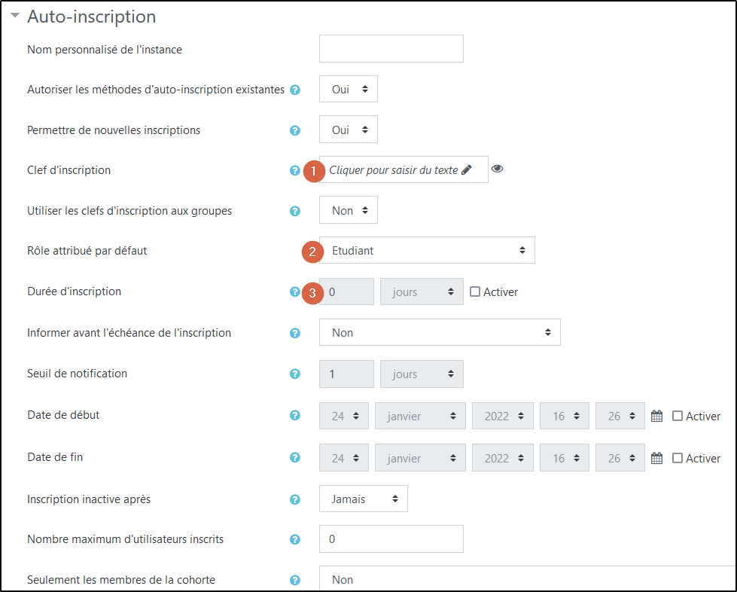Enable the Durée d'inscription checkbox
This screenshot has width=737, height=592.
click(475, 291)
